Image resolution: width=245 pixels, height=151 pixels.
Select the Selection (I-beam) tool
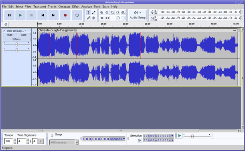pyautogui.click(x=88, y=13)
